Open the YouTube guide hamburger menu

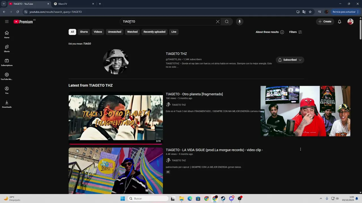tap(7, 21)
